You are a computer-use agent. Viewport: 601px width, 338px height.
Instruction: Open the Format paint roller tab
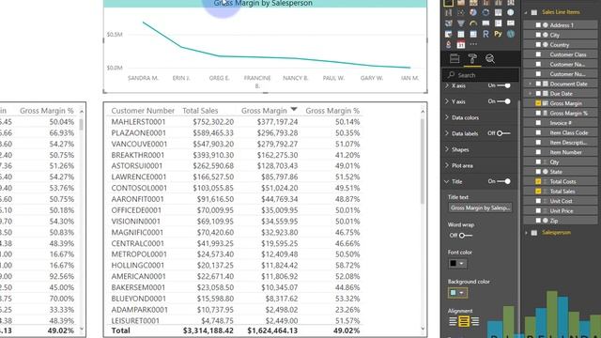tap(472, 58)
